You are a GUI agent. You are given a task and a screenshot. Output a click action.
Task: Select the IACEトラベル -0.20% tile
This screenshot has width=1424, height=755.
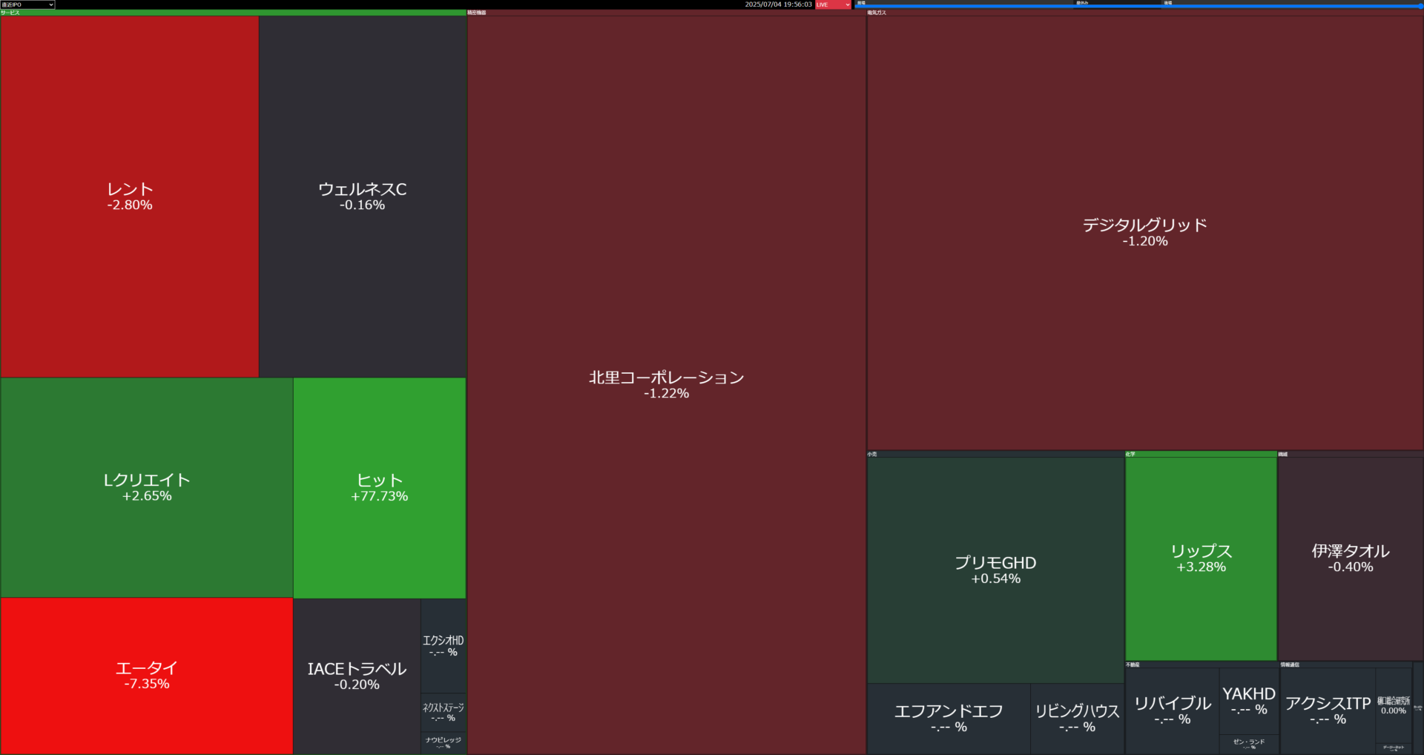pos(357,676)
